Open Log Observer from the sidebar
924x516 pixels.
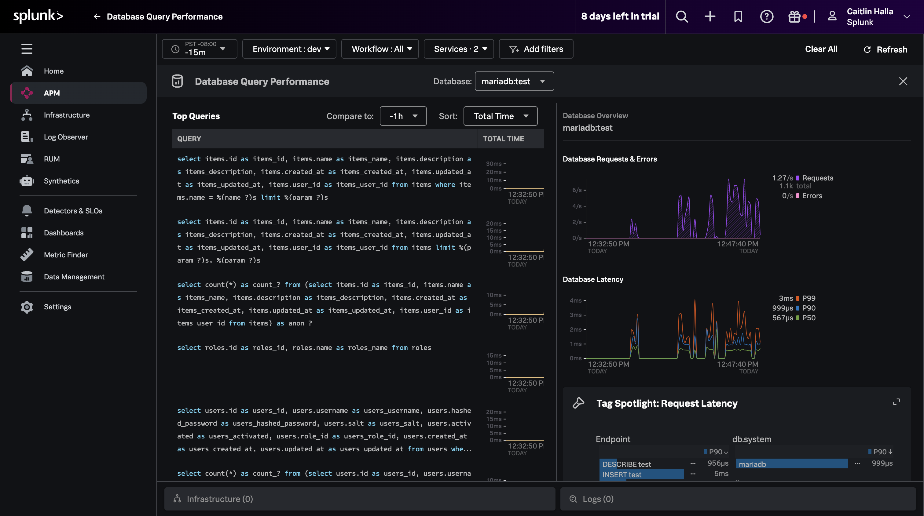click(x=66, y=137)
